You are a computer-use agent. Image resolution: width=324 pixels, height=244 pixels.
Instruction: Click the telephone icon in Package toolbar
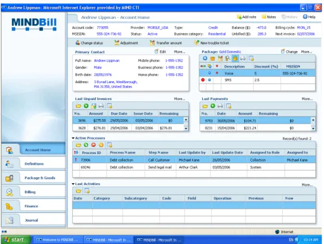(212, 58)
